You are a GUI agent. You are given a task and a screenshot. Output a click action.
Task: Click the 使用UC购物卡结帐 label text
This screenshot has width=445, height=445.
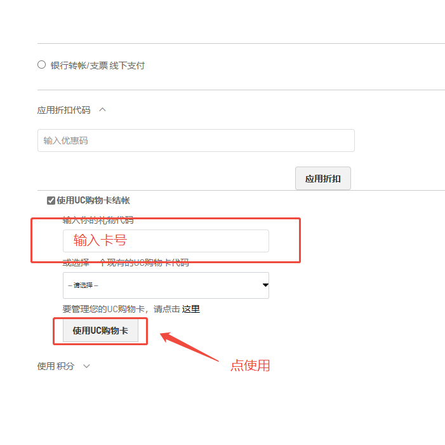(x=93, y=201)
